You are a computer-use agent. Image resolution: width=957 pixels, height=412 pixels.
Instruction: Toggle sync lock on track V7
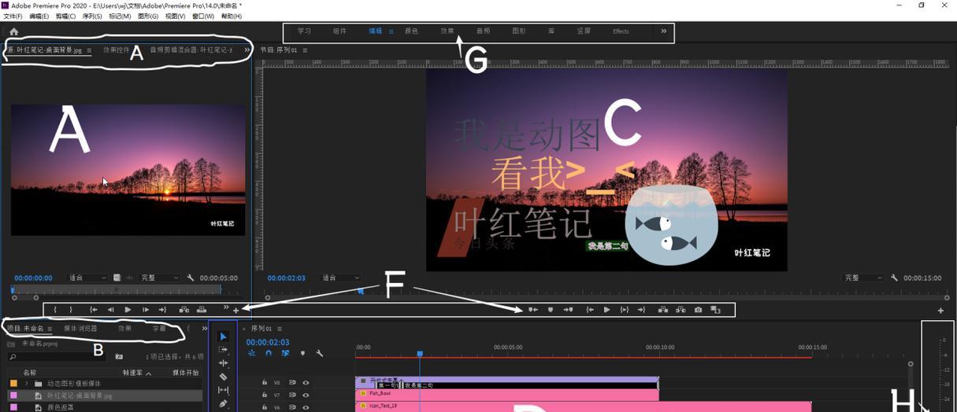[x=292, y=395]
